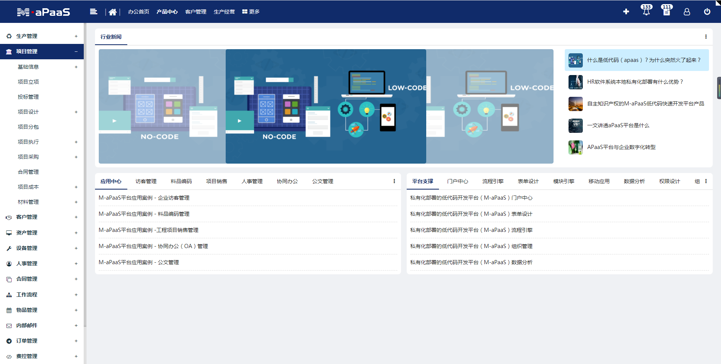
Task: Expand 基础信息 submenu plus sign
Action: [x=76, y=67]
